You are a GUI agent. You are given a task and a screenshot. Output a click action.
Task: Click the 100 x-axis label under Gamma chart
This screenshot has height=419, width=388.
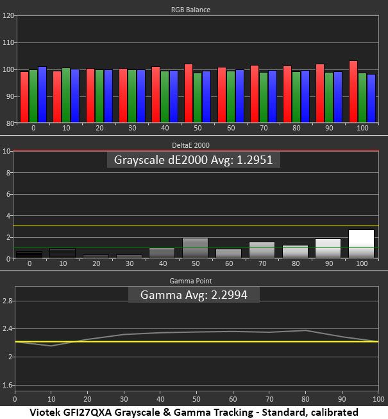(x=378, y=399)
